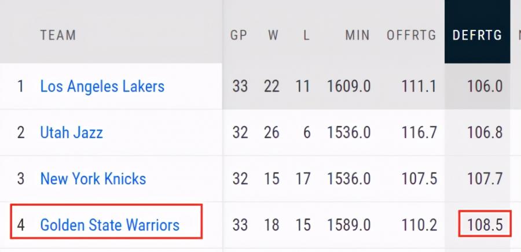
Task: Sort table by MIN column header
Action: tap(357, 35)
